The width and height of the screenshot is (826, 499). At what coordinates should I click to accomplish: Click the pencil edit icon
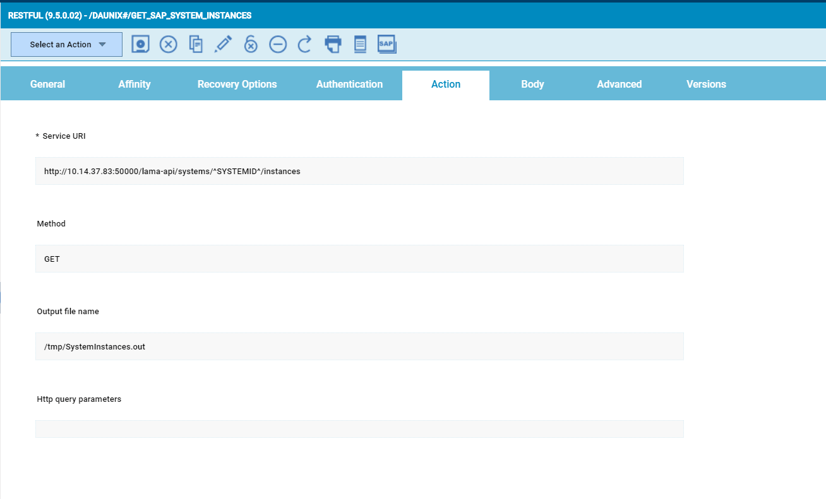pos(223,44)
